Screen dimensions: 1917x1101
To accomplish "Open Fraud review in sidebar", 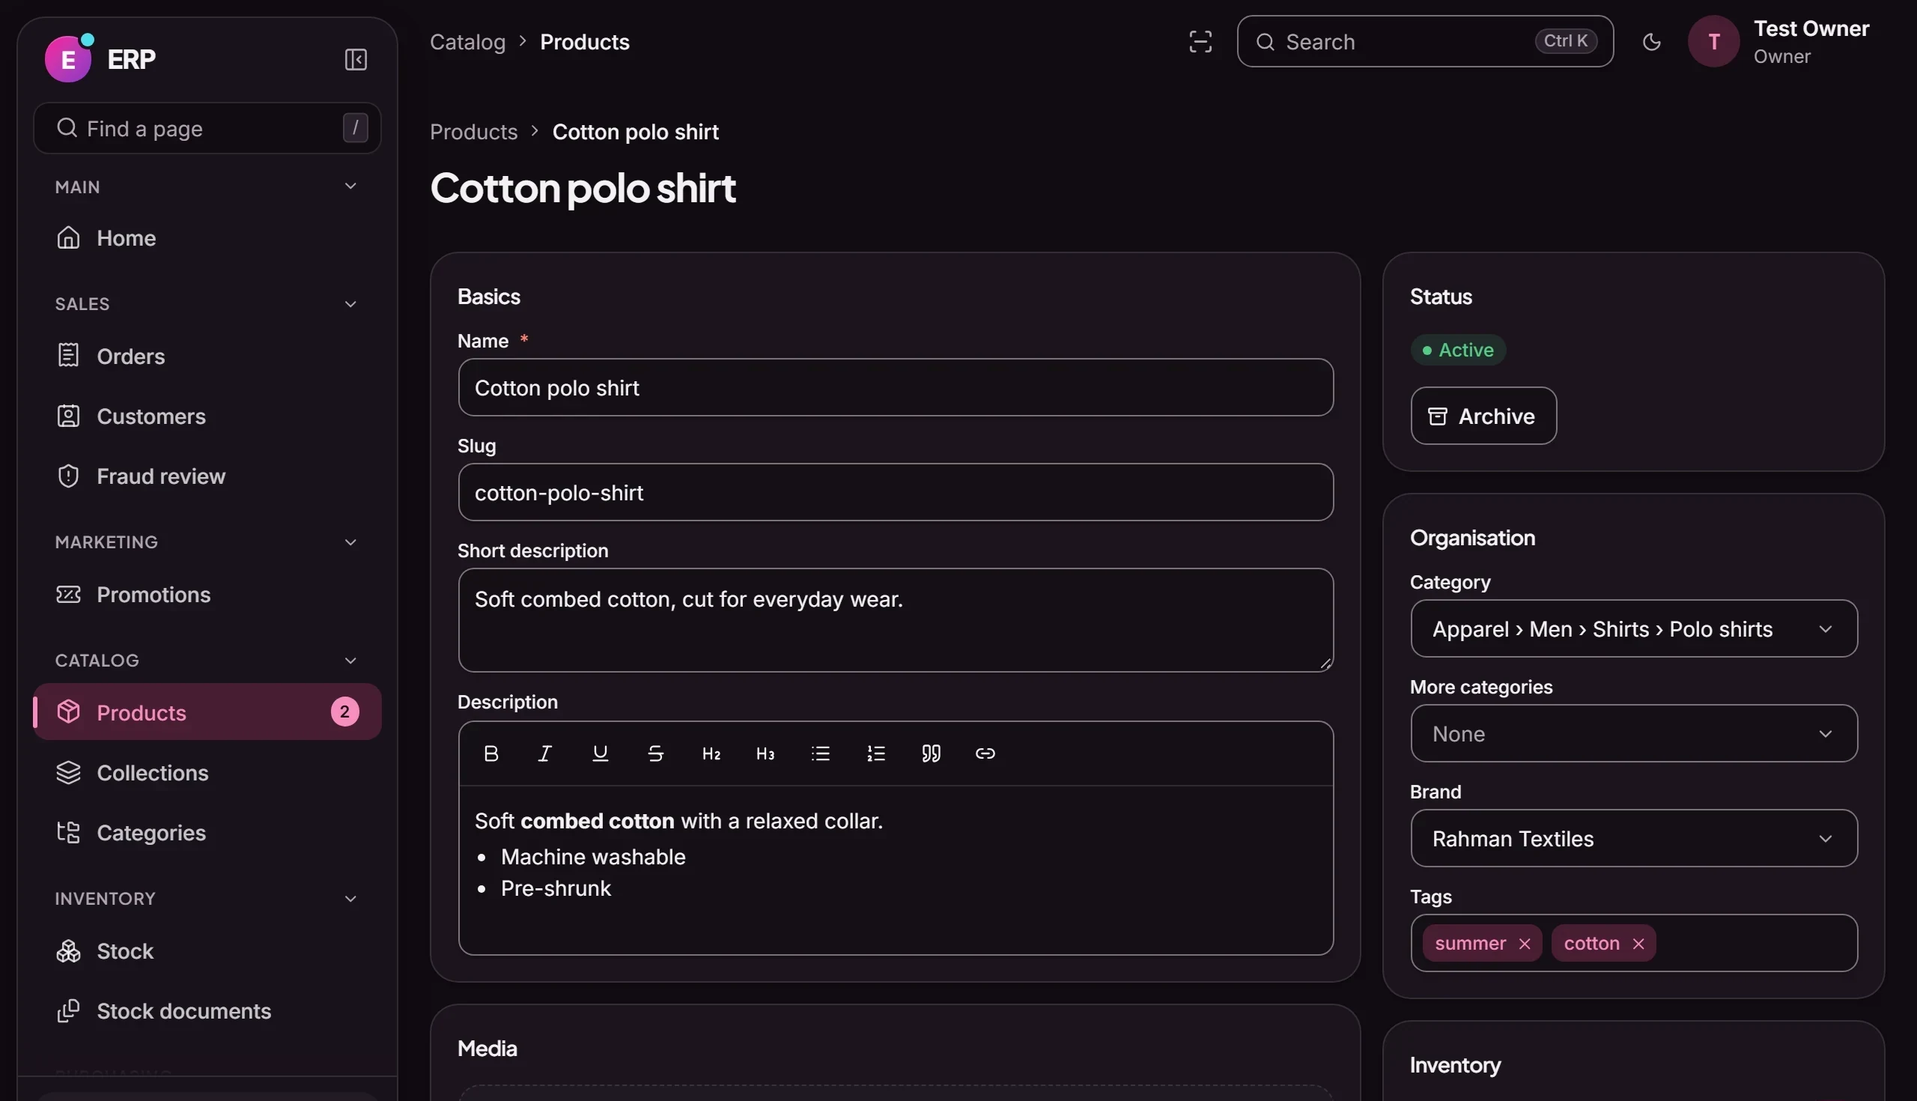I will [207, 476].
